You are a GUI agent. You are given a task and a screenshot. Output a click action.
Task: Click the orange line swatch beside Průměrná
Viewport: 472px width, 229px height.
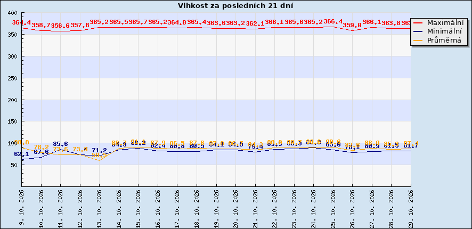click(x=419, y=40)
